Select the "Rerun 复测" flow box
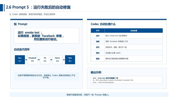The height and width of the screenshot is (100, 178). coord(58,60)
